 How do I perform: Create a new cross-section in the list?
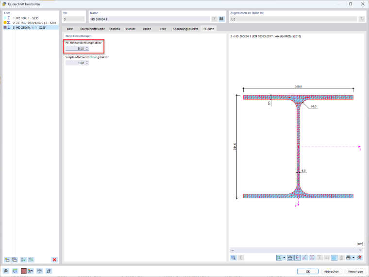[7, 260]
